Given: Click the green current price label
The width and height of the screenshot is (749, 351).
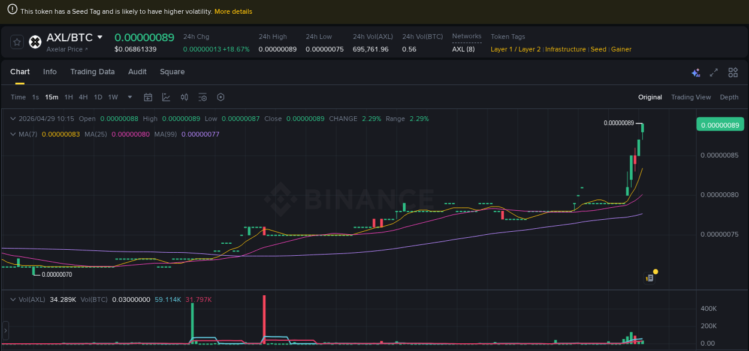Looking at the screenshot, I should [x=720, y=123].
